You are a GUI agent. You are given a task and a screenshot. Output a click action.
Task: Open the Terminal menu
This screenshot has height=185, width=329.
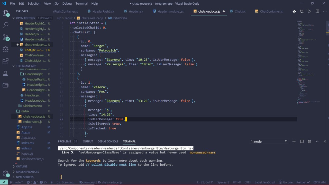[81, 4]
